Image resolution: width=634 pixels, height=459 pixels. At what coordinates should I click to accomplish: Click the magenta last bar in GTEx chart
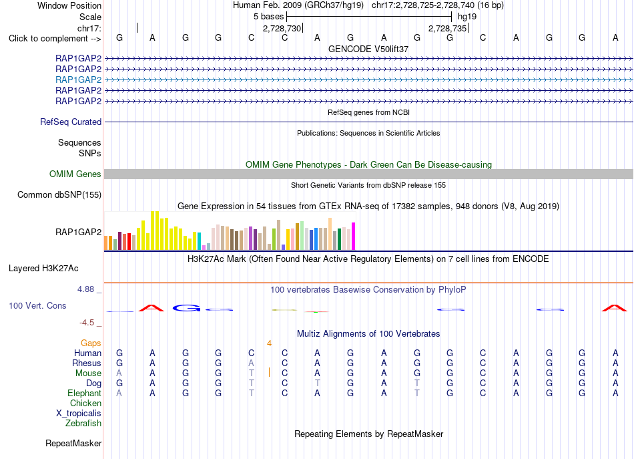click(x=354, y=237)
